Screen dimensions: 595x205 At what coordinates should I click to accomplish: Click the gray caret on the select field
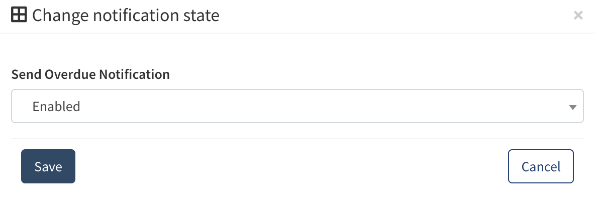572,107
